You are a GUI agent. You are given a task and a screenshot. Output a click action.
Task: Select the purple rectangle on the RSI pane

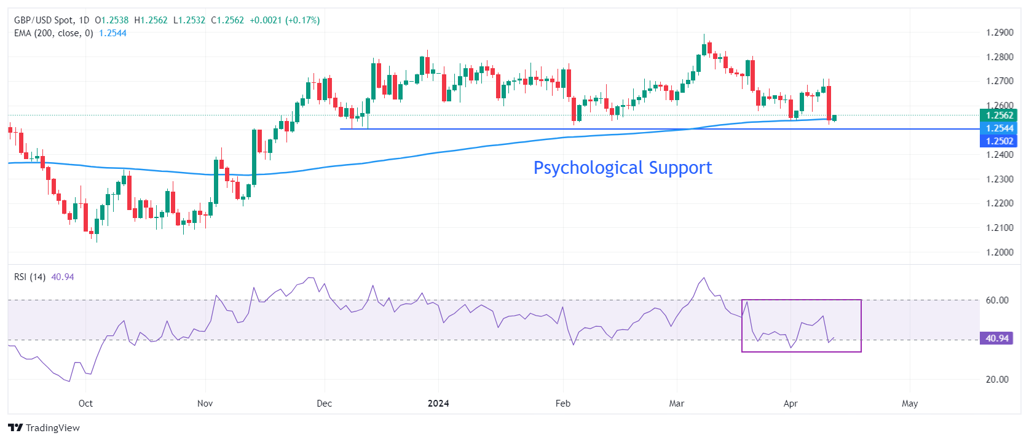tap(861, 326)
